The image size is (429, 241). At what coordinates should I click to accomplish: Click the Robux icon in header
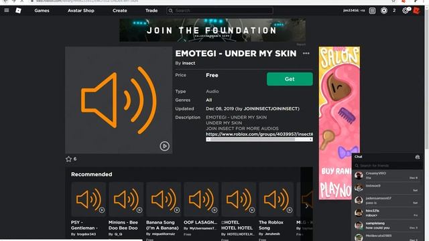pos(384,11)
